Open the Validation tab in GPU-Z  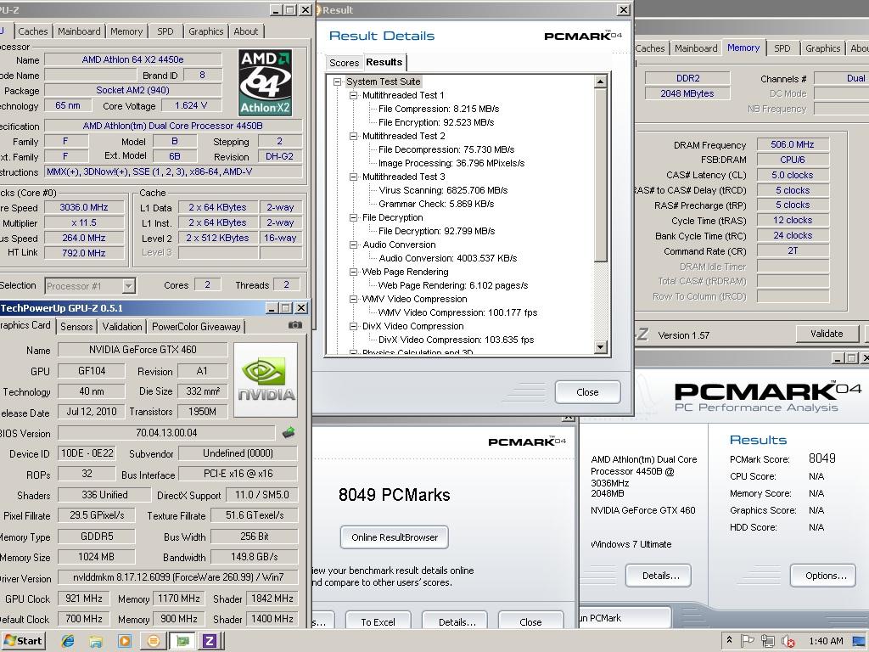tap(122, 327)
